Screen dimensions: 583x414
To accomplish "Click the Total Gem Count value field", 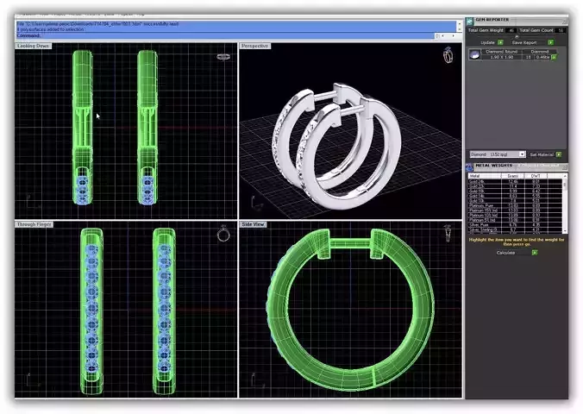I will coord(561,30).
